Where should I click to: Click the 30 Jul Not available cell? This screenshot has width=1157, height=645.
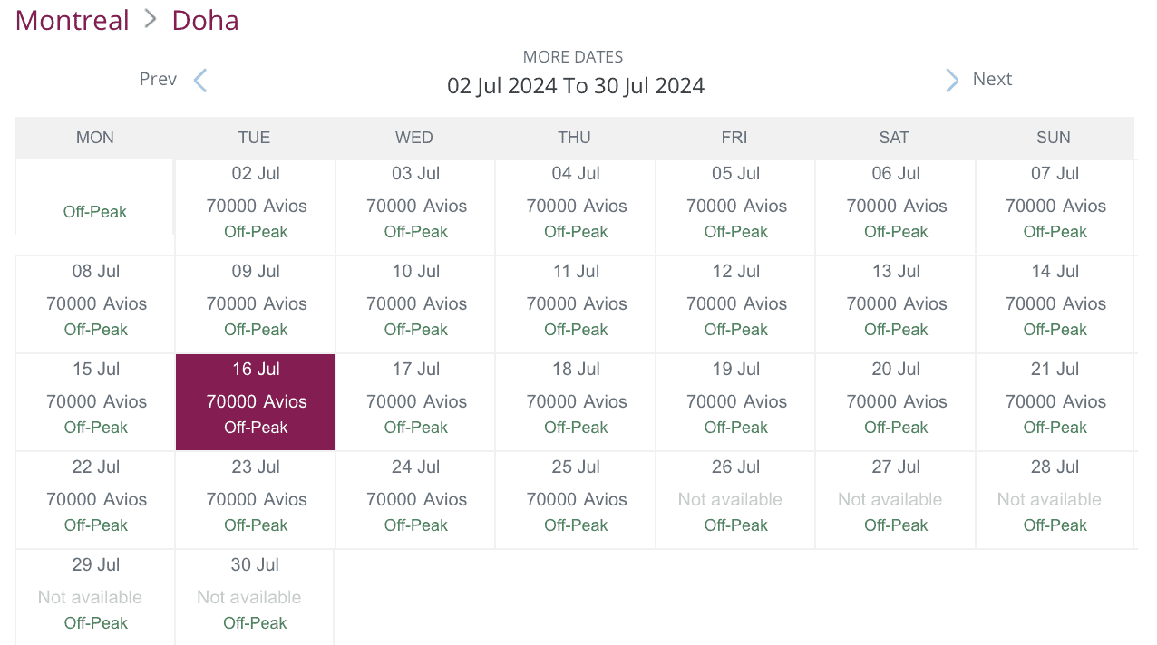click(255, 596)
